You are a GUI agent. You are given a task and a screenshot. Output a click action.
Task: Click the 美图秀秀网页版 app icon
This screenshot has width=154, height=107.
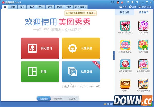(125, 64)
